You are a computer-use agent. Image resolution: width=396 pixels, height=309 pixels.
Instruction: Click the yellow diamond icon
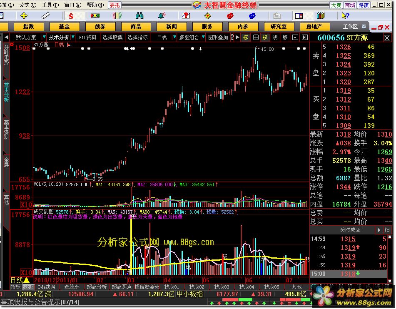208,16
